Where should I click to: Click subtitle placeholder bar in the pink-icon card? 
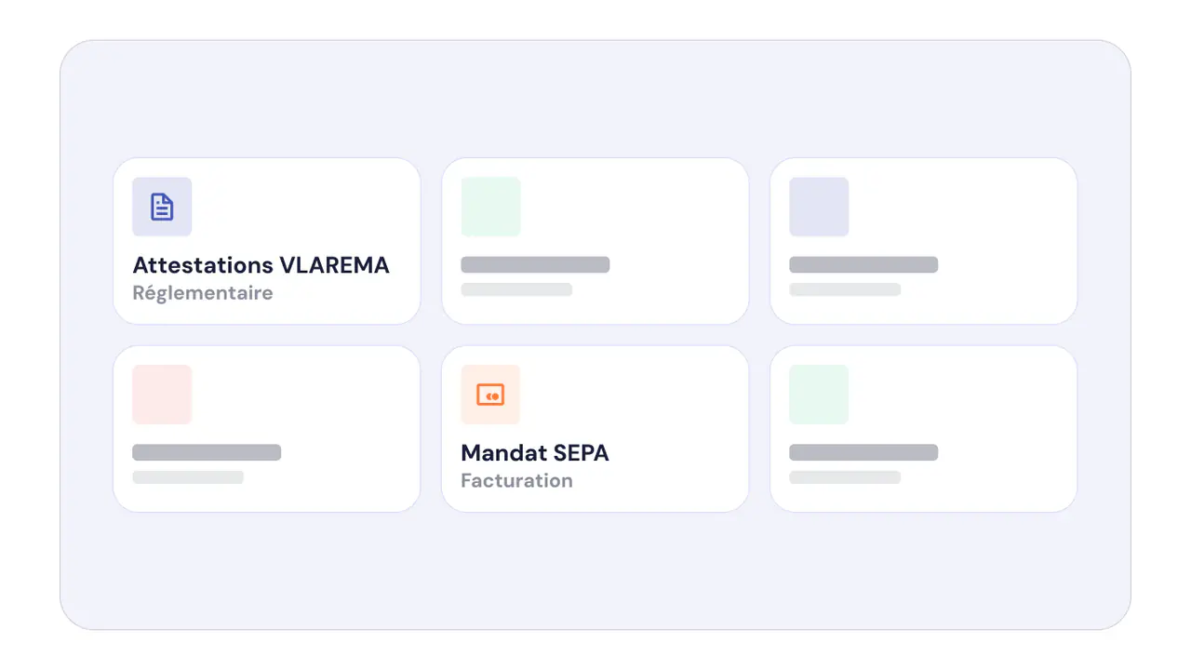(x=188, y=477)
